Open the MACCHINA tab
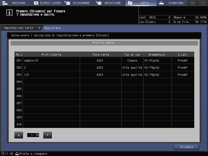 point(15,3)
